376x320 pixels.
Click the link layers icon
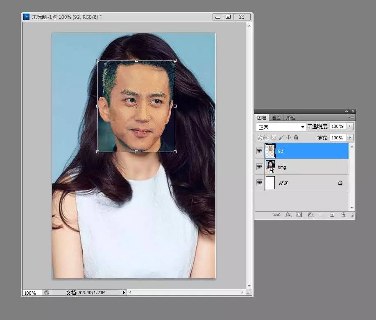(x=277, y=215)
